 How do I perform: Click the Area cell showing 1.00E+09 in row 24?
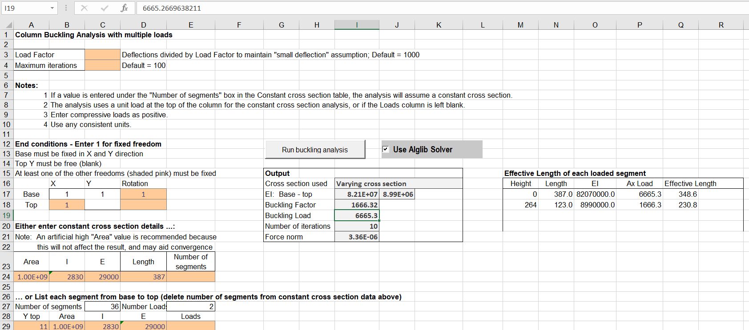pyautogui.click(x=31, y=277)
